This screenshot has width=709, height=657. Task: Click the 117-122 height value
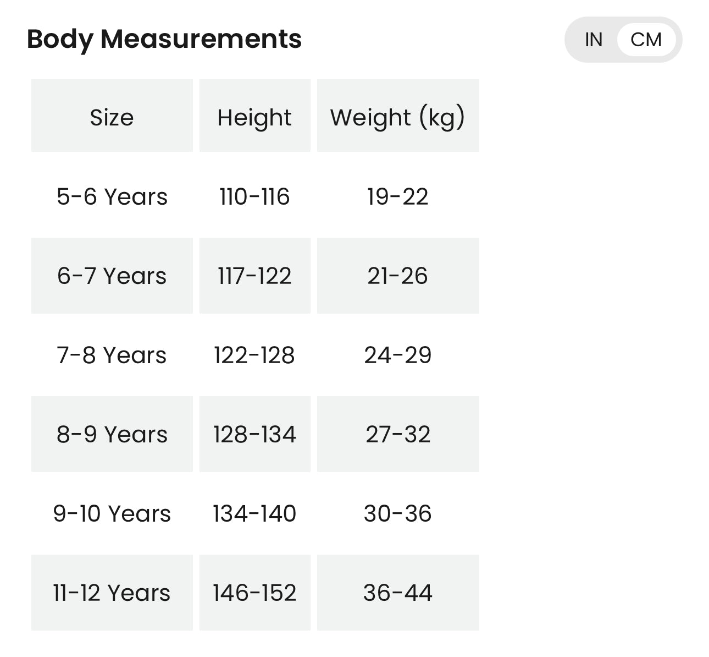254,276
